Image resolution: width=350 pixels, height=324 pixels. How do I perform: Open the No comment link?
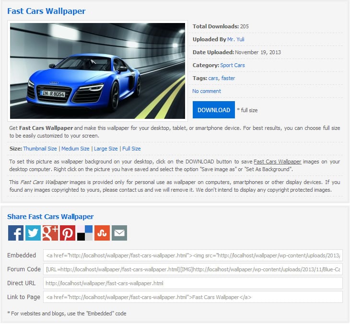pyautogui.click(x=207, y=91)
